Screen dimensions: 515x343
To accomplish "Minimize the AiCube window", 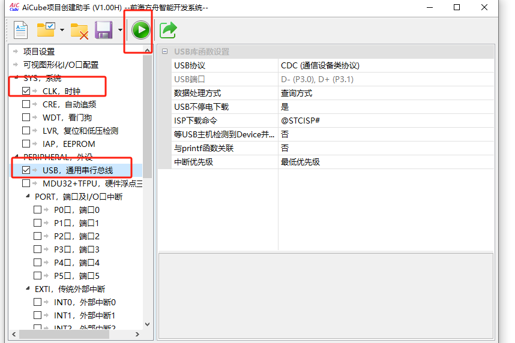I will (x=430, y=7).
